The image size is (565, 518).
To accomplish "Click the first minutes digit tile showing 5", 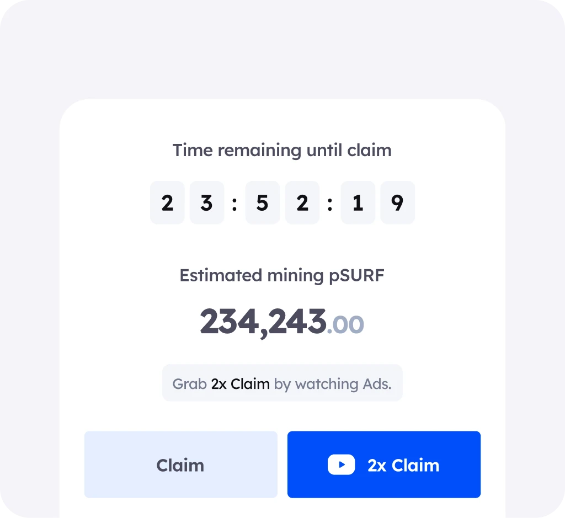I will 263,202.
